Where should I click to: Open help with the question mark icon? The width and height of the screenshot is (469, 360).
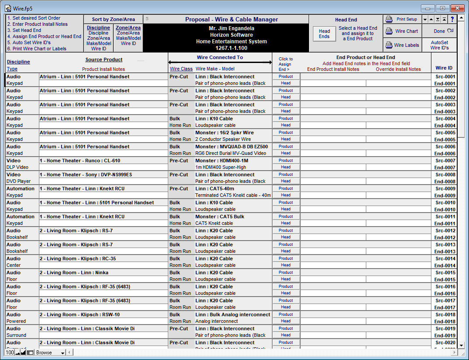452,19
